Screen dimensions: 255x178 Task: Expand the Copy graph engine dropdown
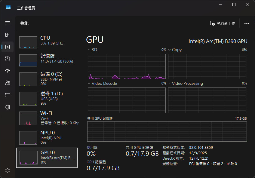[x=170, y=50]
